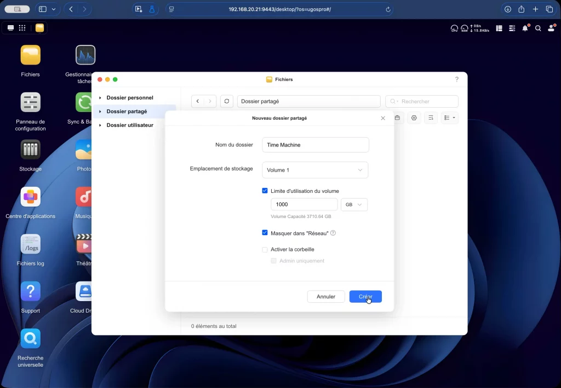Expand the Dossier personnel tree item
Image resolution: width=561 pixels, height=388 pixels.
click(100, 98)
